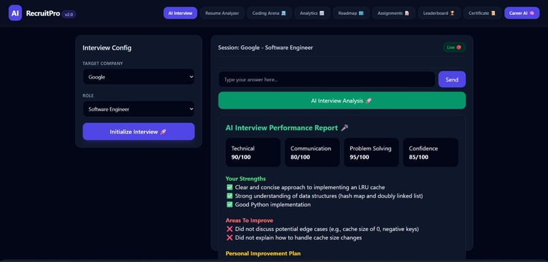Click the 'Interview Config' heading
Screen dimensions: 548x262
pos(107,48)
